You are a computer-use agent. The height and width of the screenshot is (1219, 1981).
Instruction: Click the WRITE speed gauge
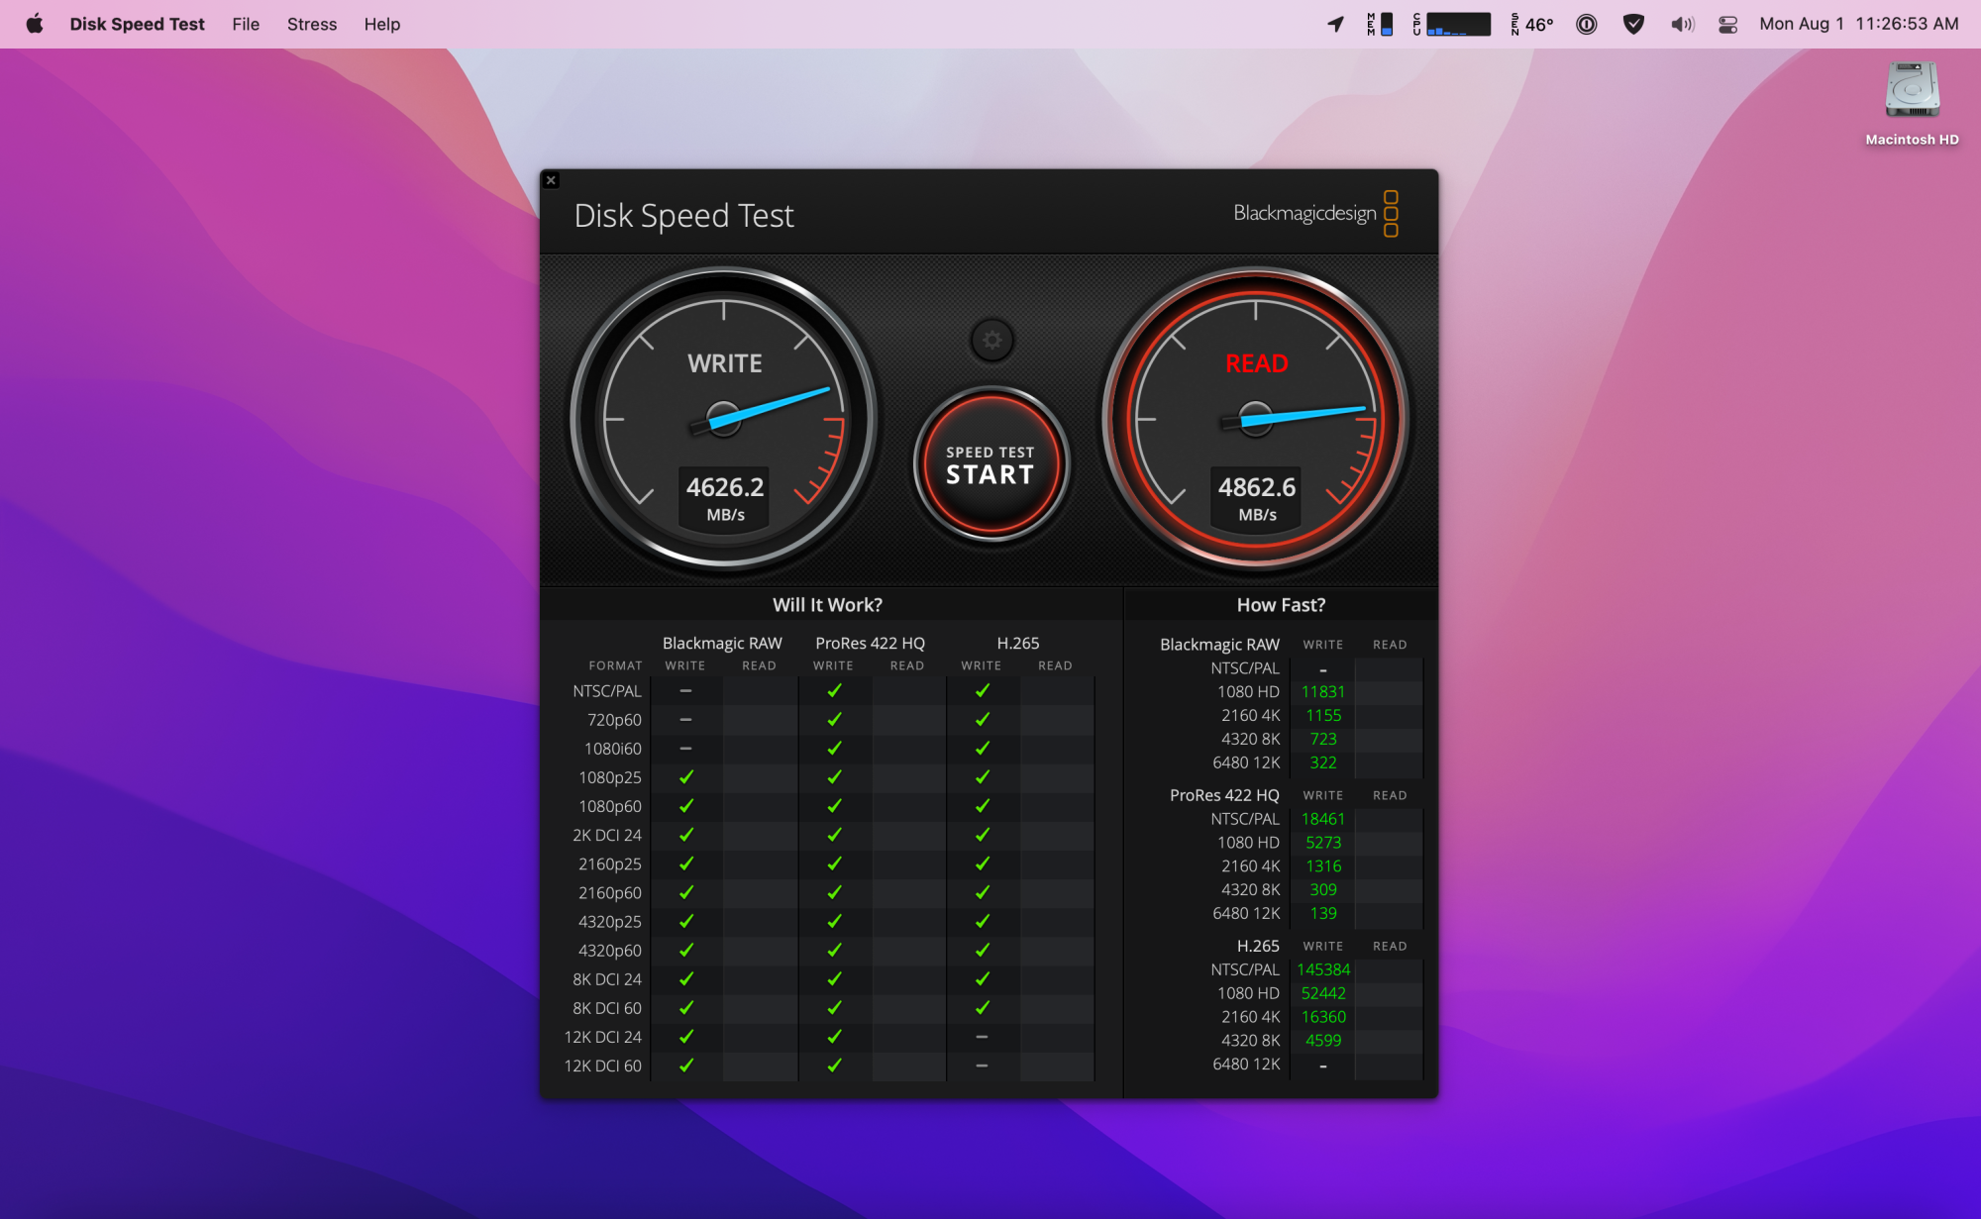724,419
